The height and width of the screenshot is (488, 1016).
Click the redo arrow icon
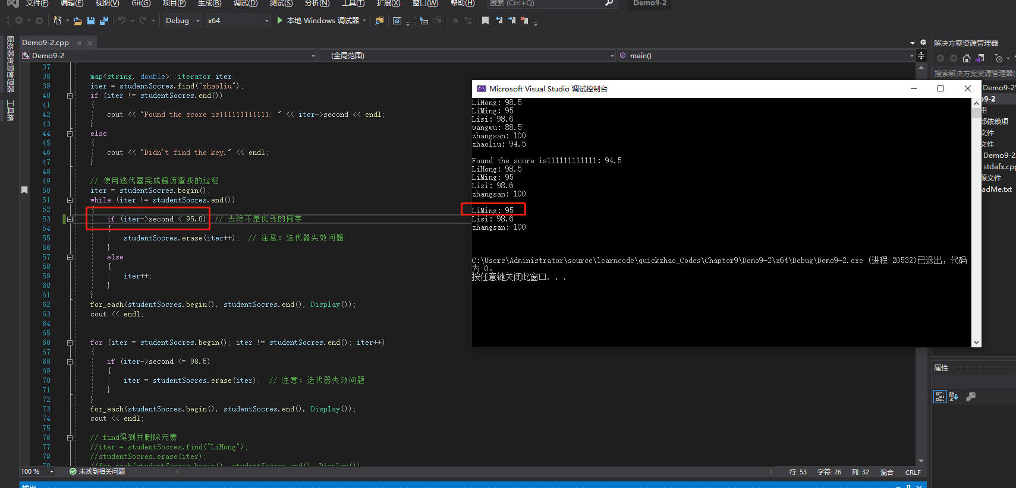[143, 21]
